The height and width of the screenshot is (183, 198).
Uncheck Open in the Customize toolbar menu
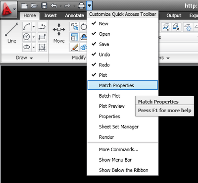[122, 34]
